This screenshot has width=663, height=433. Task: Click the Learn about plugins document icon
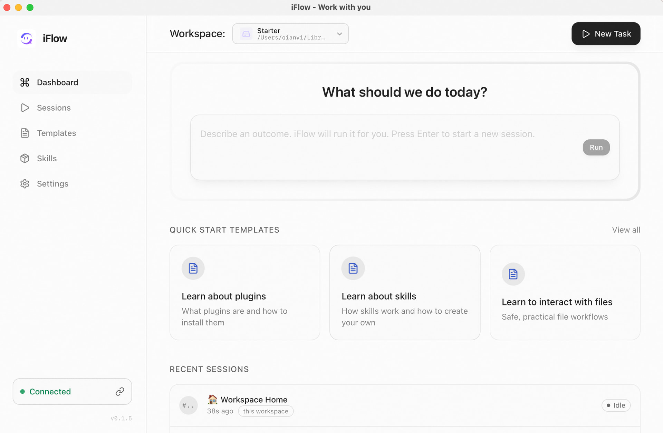[193, 268]
